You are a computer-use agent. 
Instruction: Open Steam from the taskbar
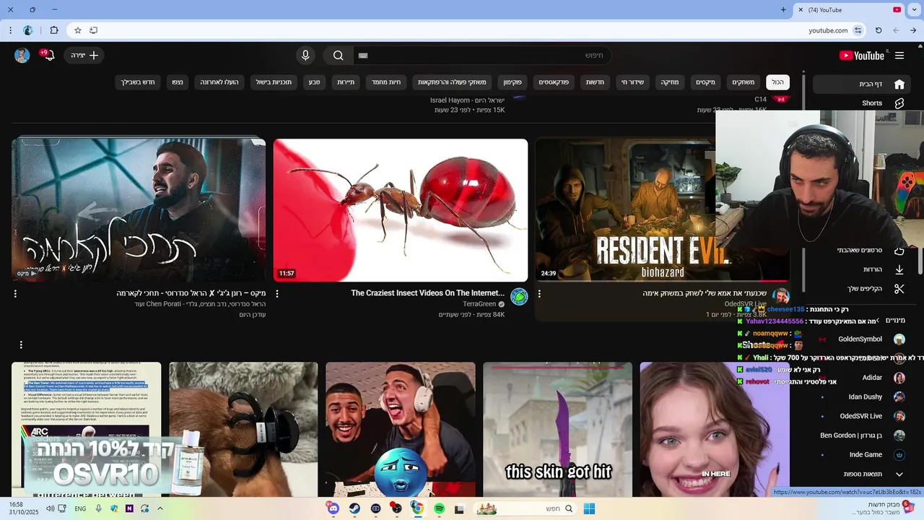354,508
